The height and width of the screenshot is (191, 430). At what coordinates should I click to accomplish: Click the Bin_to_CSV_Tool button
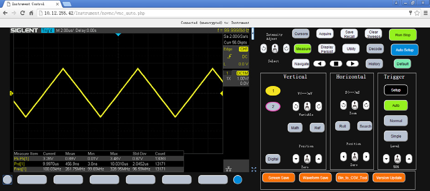(x=352, y=178)
